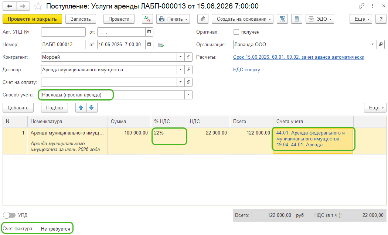This screenshot has height=235, width=388.
Task: Open Счета учета link in row 1
Action: [311, 139]
